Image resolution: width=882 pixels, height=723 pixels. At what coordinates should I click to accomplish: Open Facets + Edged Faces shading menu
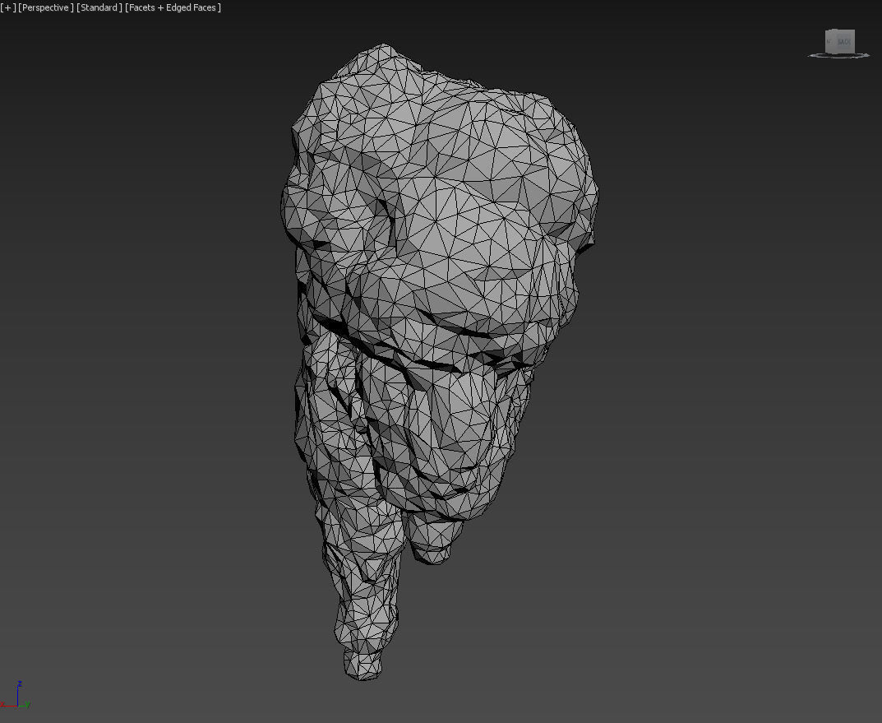173,8
